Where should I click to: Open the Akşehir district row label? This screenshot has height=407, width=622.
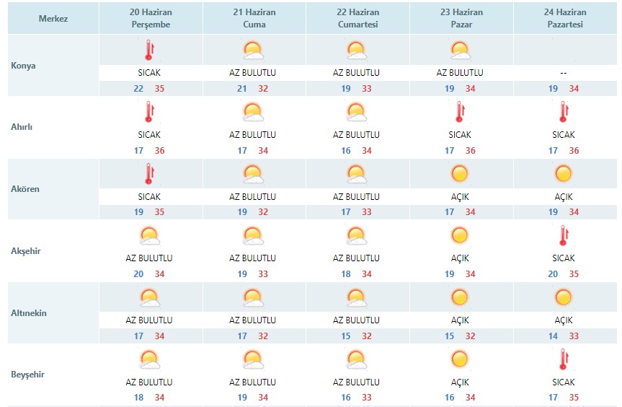click(25, 251)
